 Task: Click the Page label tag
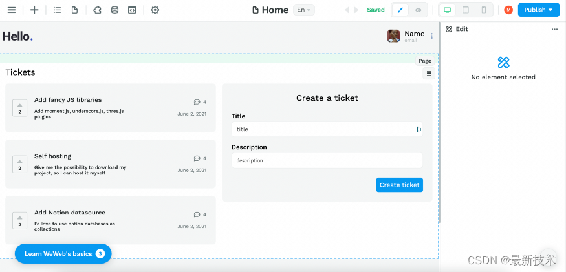tap(425, 61)
